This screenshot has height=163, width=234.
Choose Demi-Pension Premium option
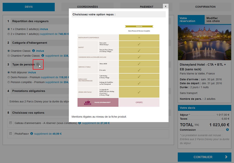pyautogui.click(x=9, y=77)
